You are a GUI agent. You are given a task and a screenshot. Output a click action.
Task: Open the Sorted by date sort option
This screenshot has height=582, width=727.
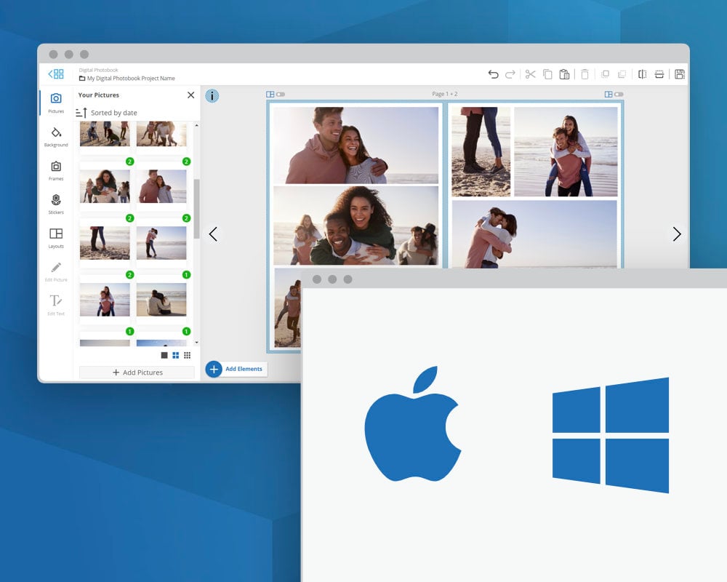tap(107, 113)
